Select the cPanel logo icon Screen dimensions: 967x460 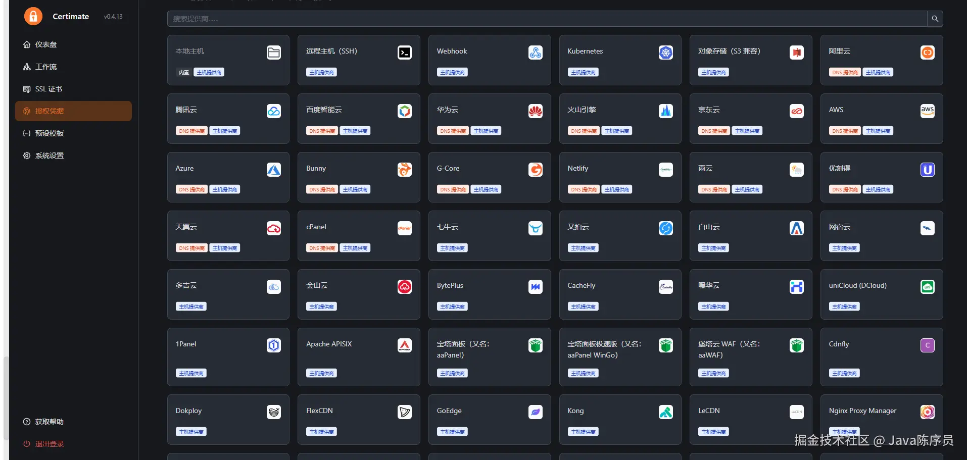click(x=405, y=228)
